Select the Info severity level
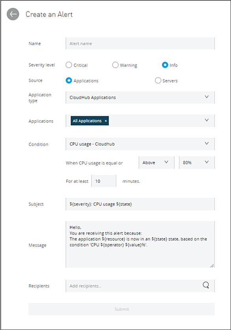Viewport: 231px width, 330px height. (165, 65)
